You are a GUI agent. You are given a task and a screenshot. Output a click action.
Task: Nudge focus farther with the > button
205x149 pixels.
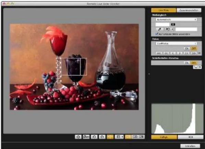click(180, 53)
